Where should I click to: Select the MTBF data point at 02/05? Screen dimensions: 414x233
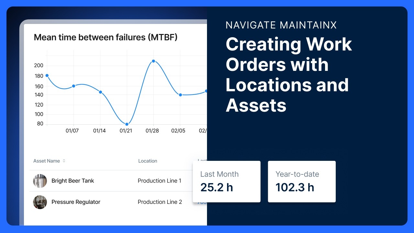point(180,95)
